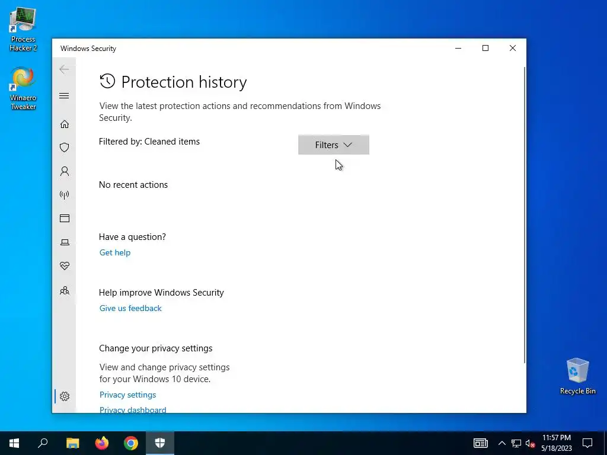Select the Recycle Bin desktop icon
The width and height of the screenshot is (607, 455).
pyautogui.click(x=577, y=376)
